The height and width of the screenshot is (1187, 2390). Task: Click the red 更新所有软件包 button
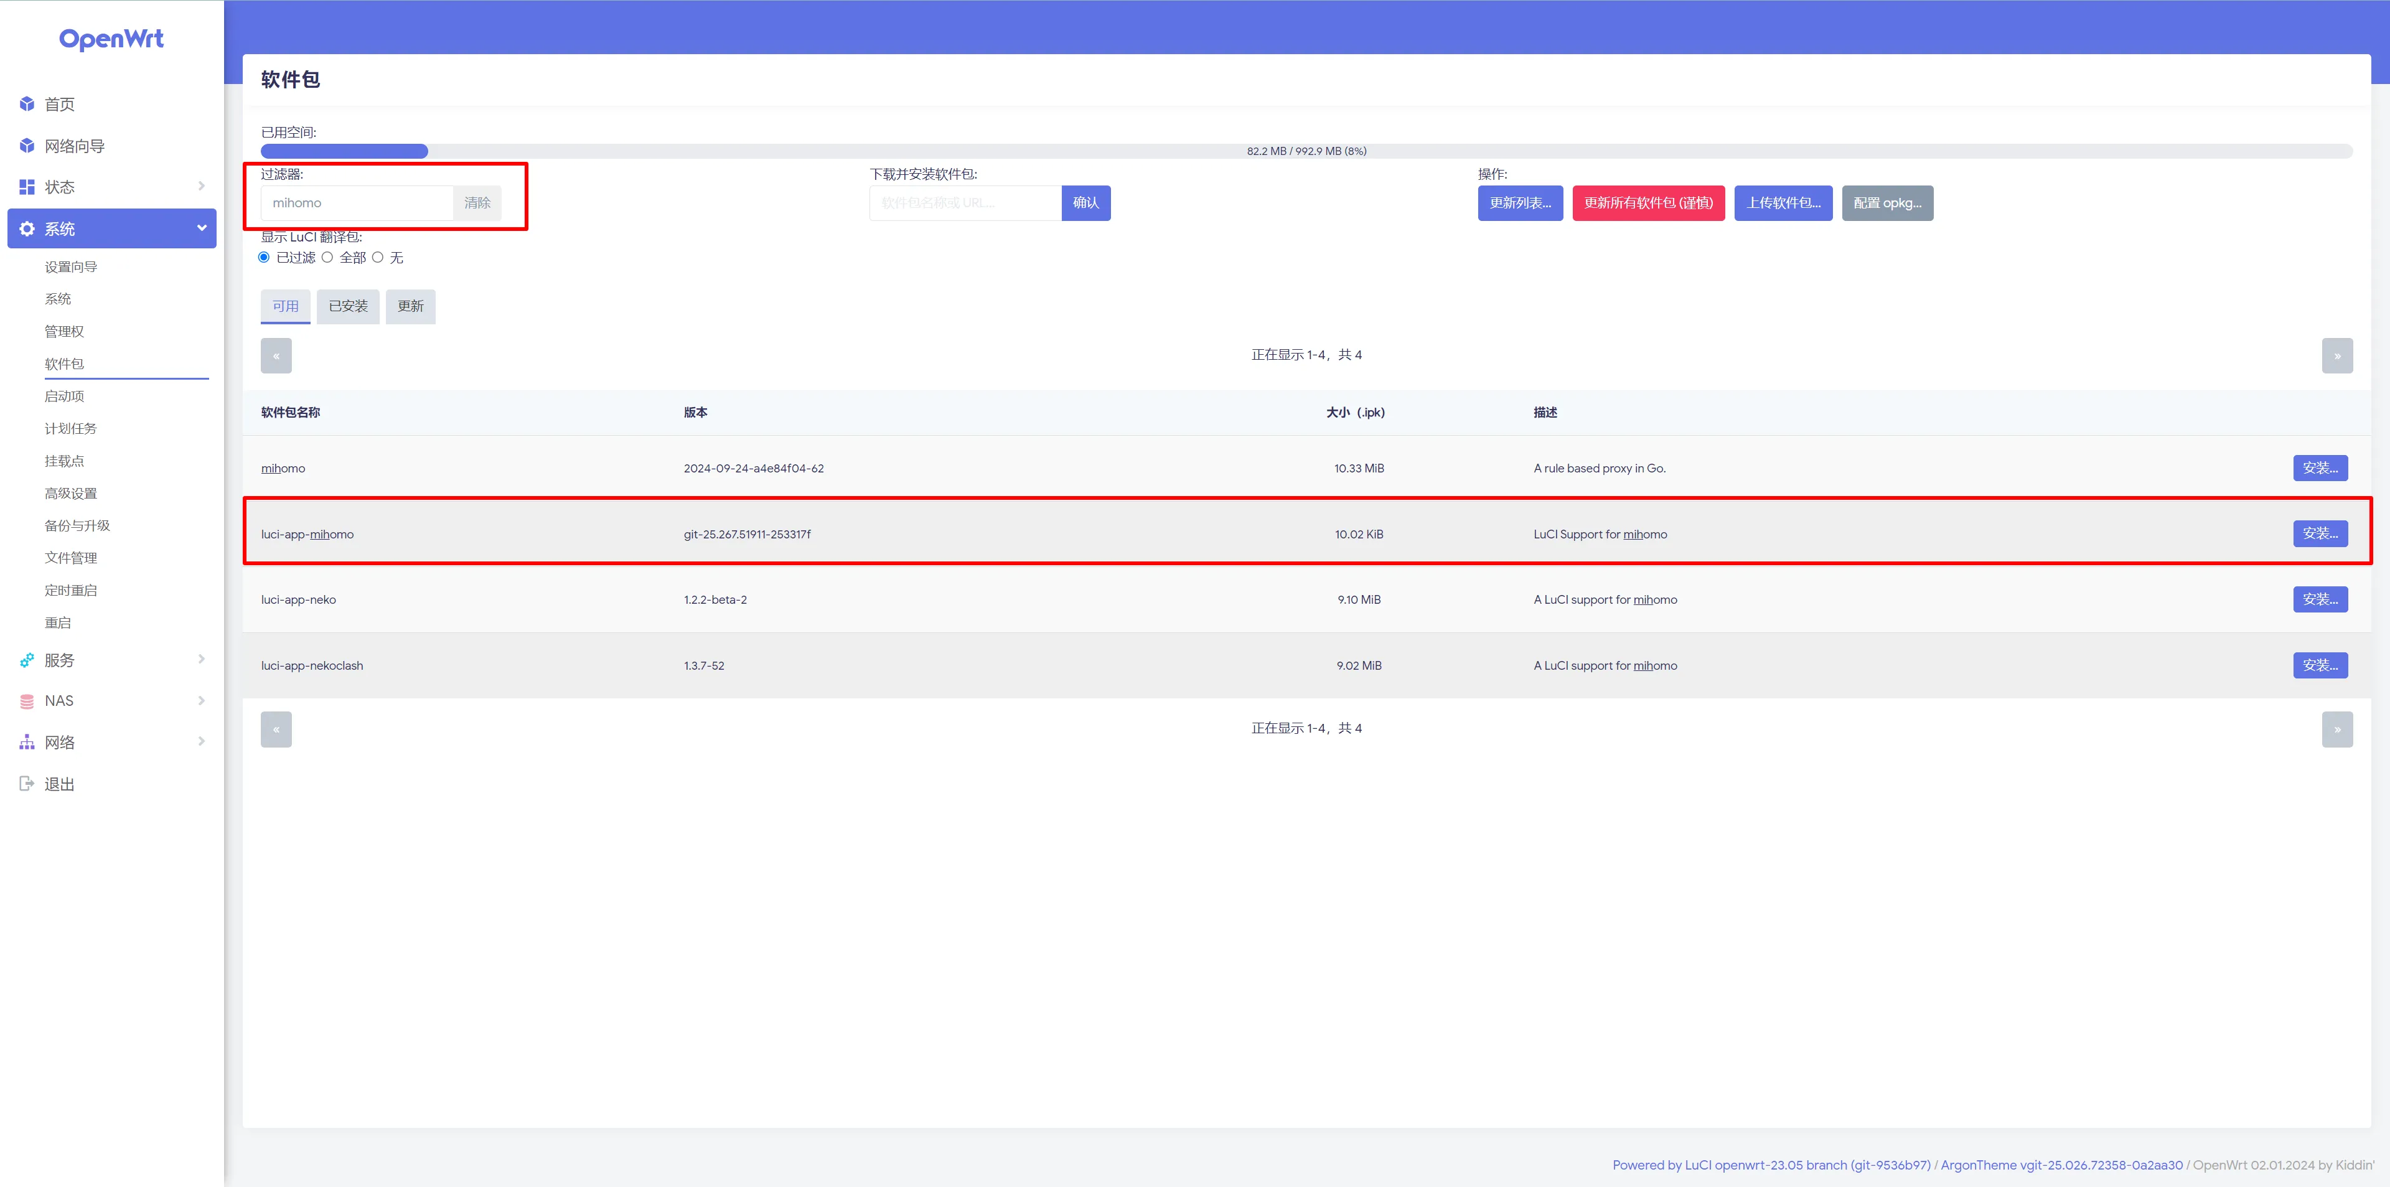[1647, 204]
